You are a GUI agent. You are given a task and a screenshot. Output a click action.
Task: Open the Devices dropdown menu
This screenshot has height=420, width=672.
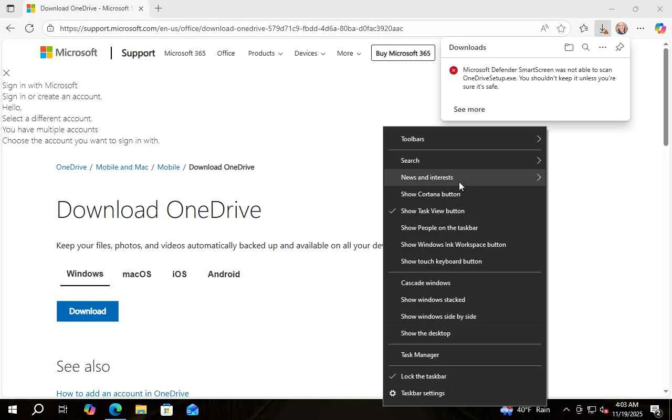[x=310, y=53]
